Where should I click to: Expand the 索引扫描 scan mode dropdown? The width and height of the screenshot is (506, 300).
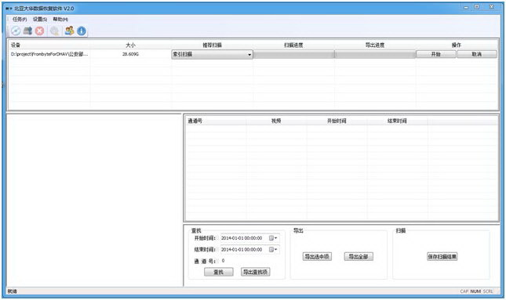(x=249, y=55)
